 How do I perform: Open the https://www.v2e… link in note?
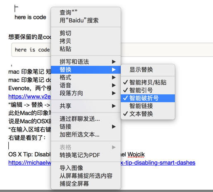tap(29, 96)
